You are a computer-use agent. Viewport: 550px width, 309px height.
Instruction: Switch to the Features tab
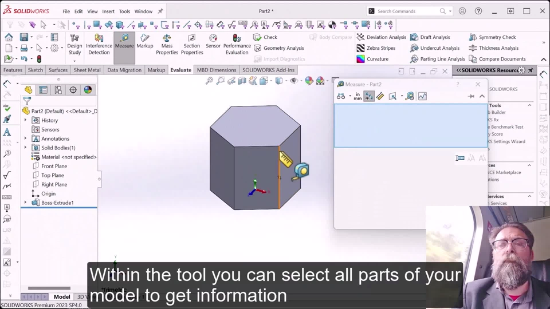pos(13,70)
